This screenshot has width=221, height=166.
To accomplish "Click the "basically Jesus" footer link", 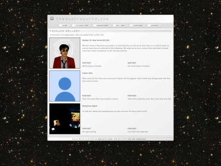I will coord(105,139).
